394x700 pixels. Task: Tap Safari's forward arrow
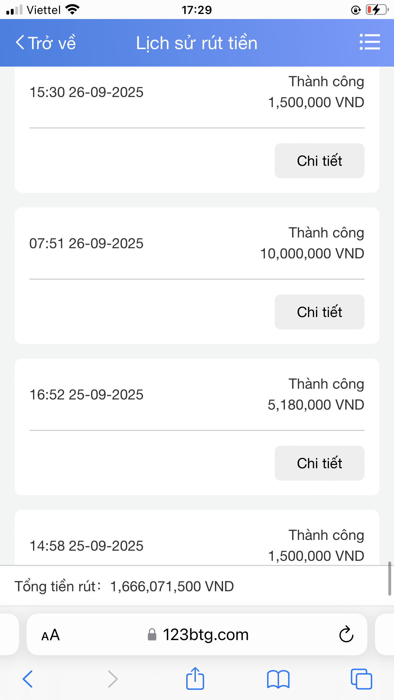pyautogui.click(x=113, y=679)
